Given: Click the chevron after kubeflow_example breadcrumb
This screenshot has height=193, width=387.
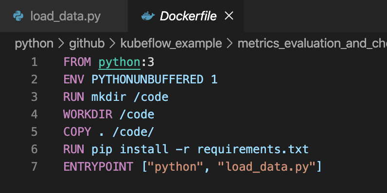Looking at the screenshot, I should [x=230, y=44].
